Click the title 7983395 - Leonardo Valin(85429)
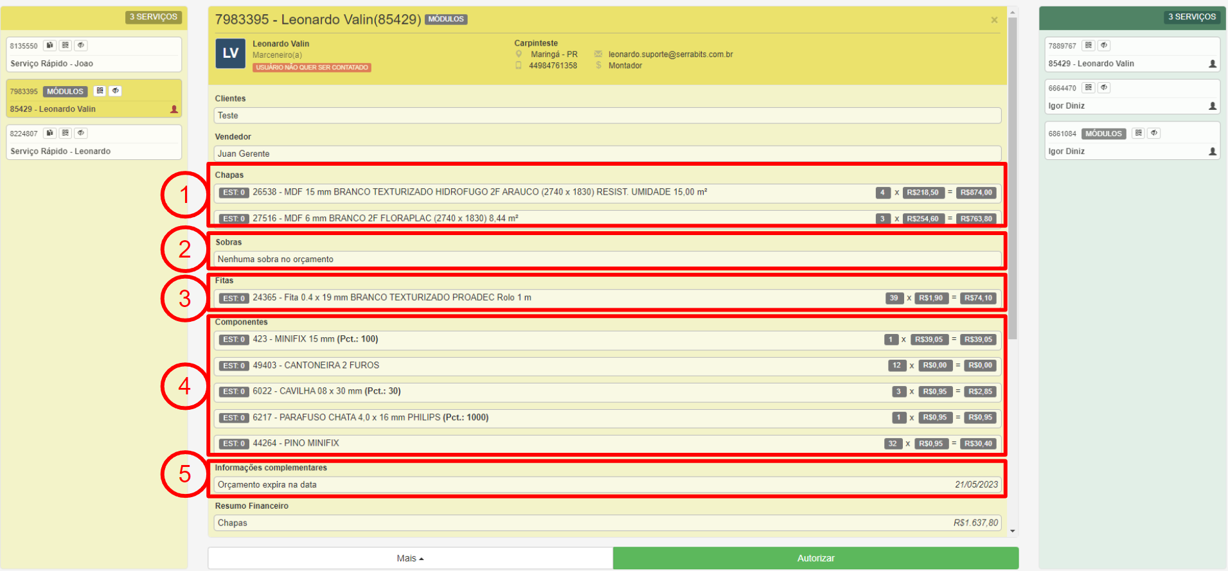Screen dimensions: 1228x571 click(318, 19)
